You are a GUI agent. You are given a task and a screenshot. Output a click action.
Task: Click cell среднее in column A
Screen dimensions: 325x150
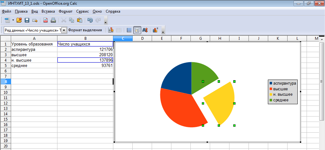[34, 65]
